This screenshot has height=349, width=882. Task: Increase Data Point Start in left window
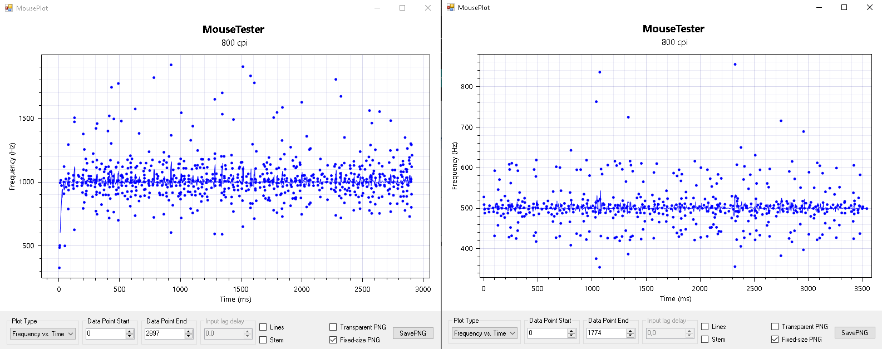130,332
